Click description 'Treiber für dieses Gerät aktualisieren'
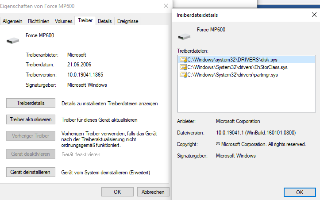Viewport: 320px width, 200px height. (x=100, y=120)
